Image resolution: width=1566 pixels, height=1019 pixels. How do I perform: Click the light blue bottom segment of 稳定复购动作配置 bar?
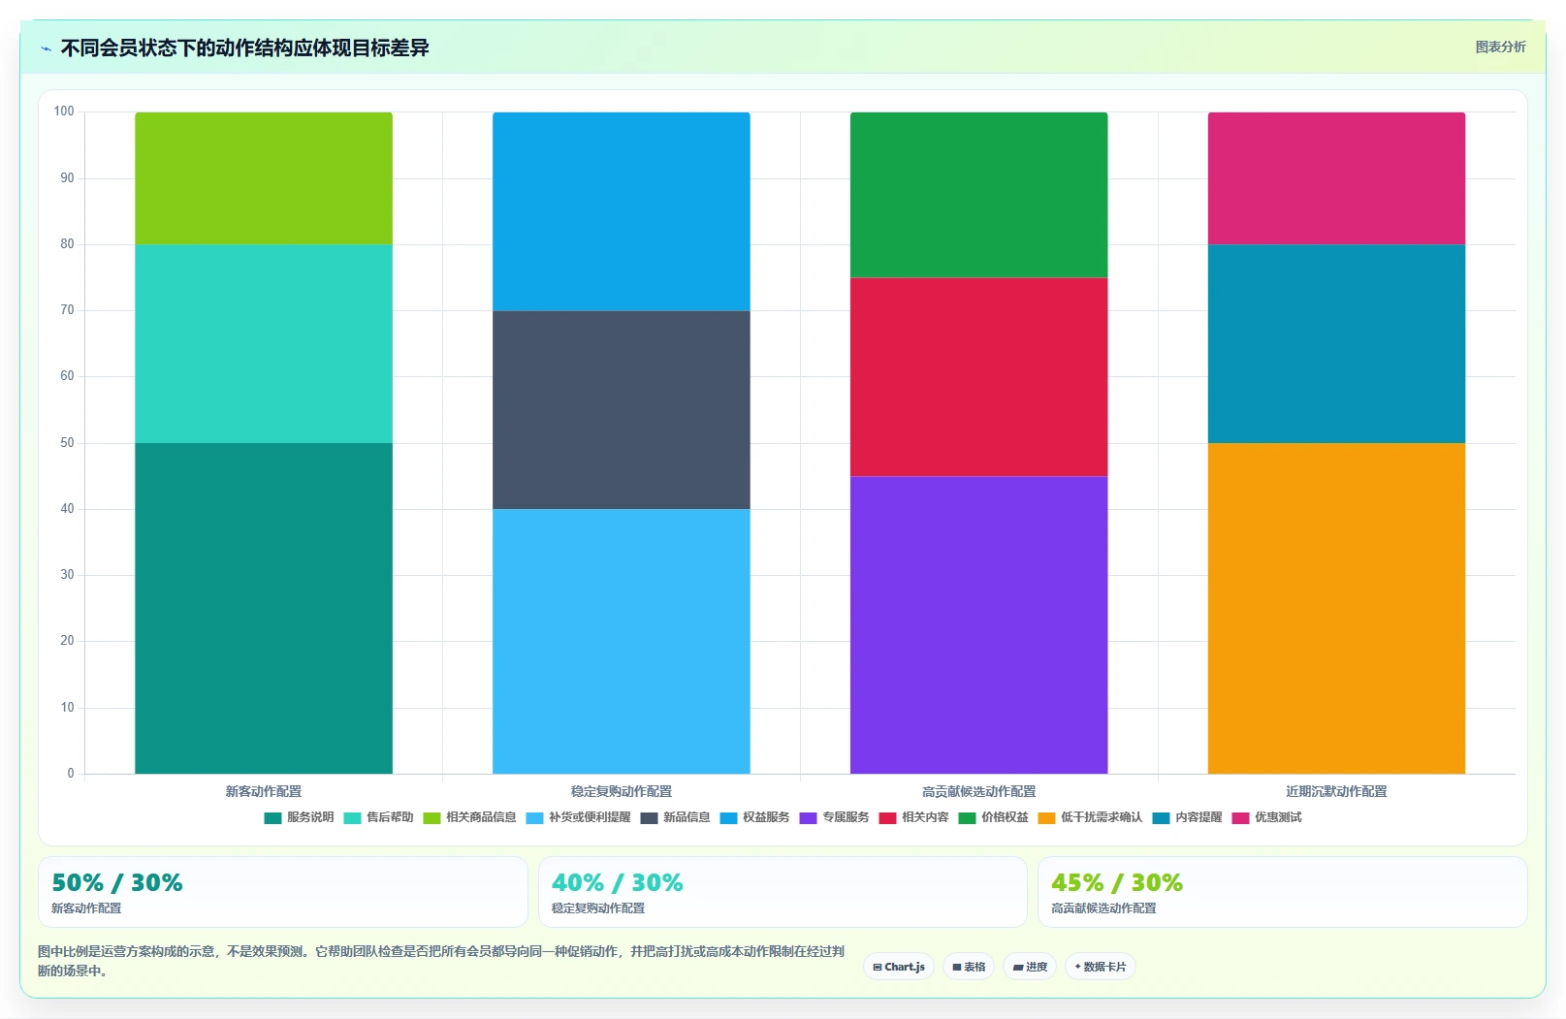click(622, 641)
